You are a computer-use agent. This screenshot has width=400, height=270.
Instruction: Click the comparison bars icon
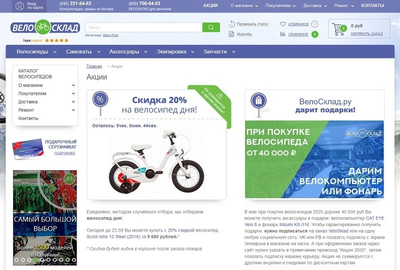coord(282,34)
